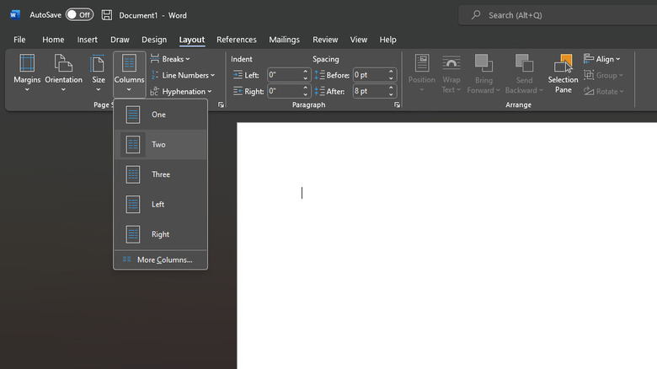
Task: Expand the Hyphenation dropdown
Action: [x=182, y=91]
